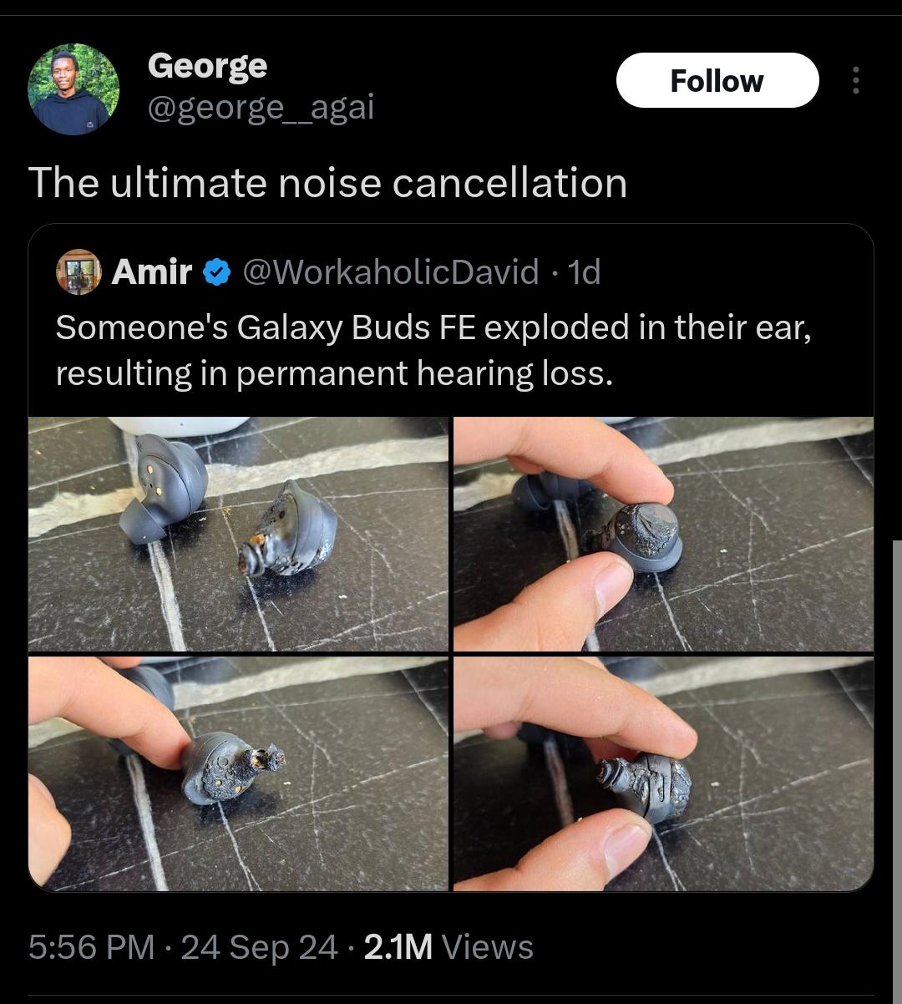The image size is (902, 1004).
Task: Open top-right photo of fingers holding burnt earbud
Action: click(x=663, y=534)
